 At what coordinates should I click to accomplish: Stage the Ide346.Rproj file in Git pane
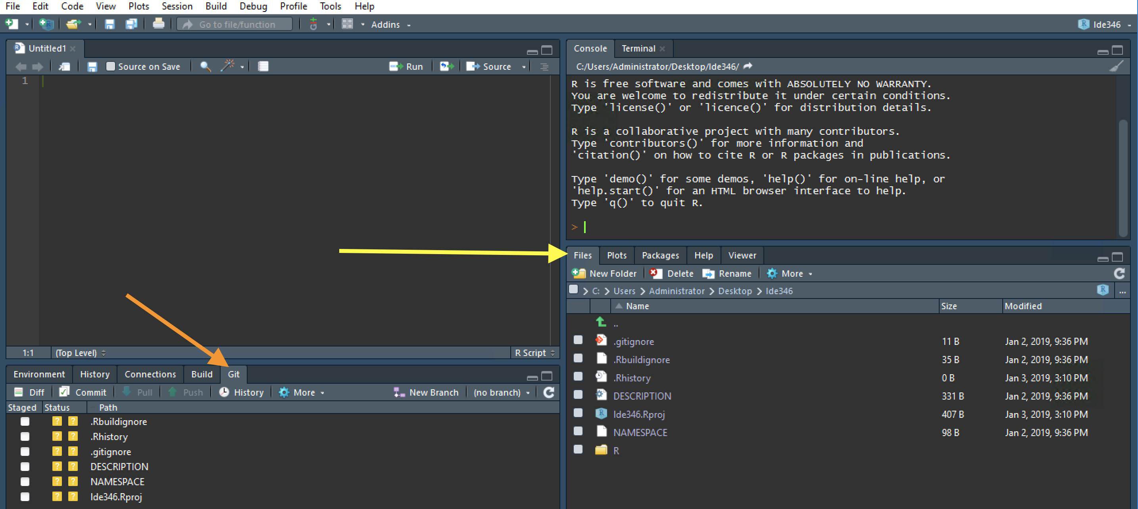(25, 497)
